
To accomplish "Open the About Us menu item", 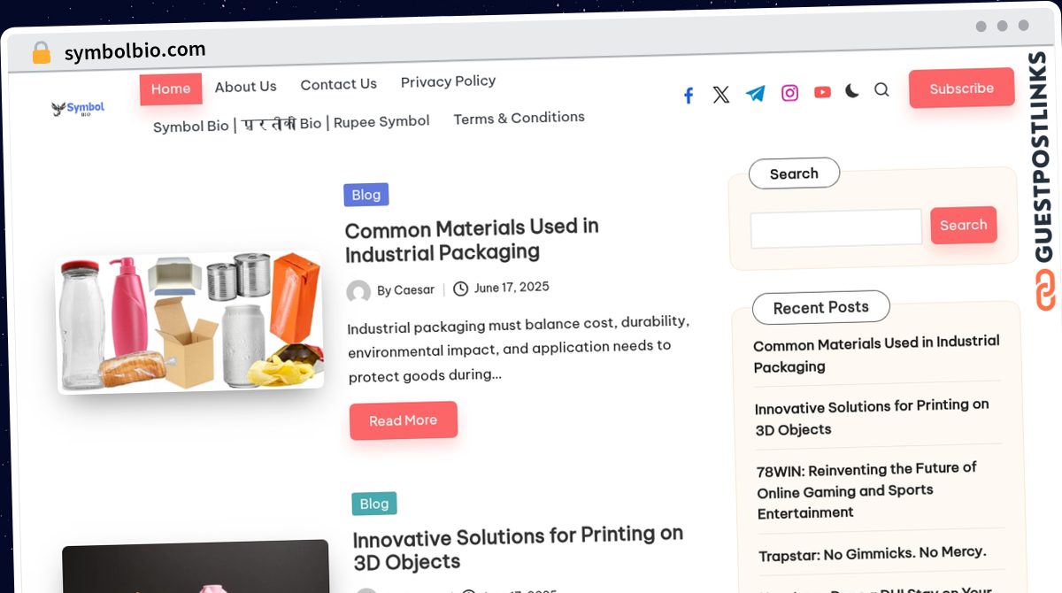I will 245,87.
